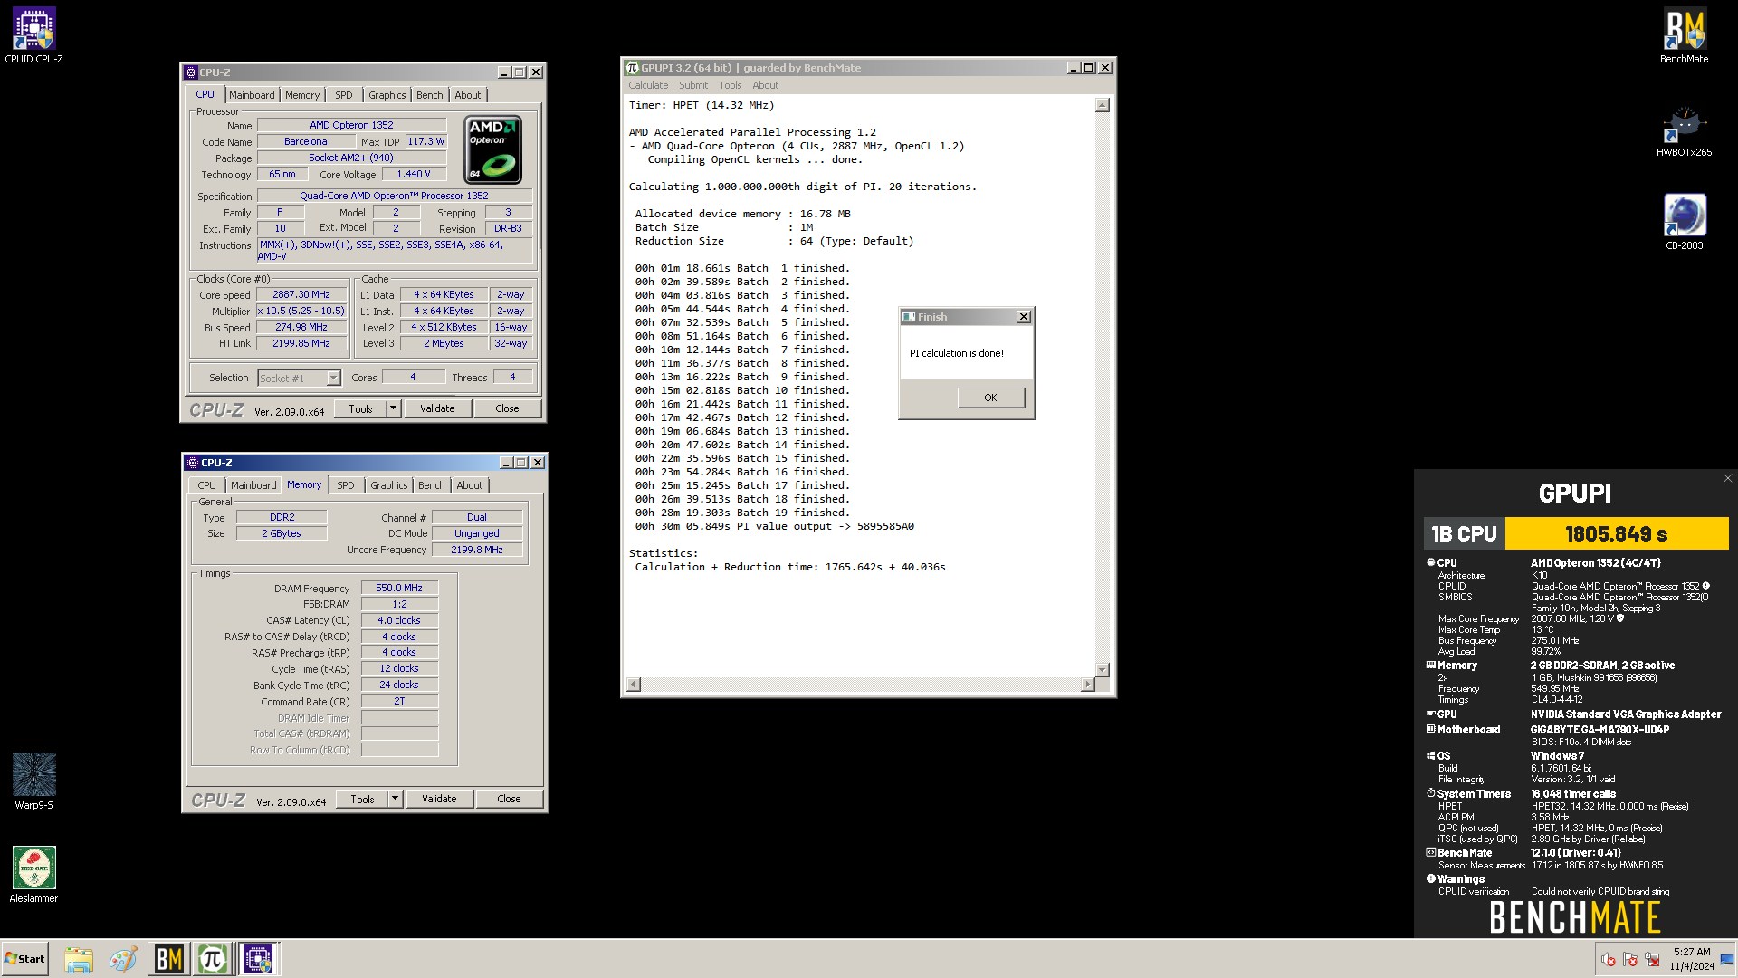The width and height of the screenshot is (1738, 978).
Task: Open the file explorer taskbar icon
Action: 79,959
